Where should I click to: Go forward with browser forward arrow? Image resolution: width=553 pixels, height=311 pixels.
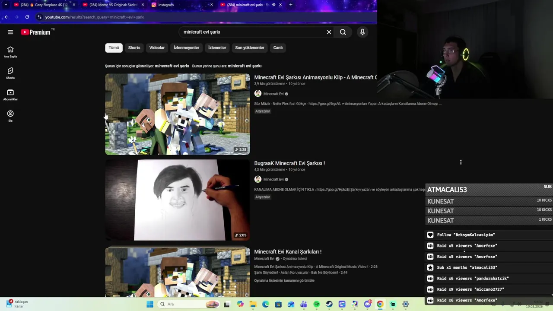pos(16,17)
